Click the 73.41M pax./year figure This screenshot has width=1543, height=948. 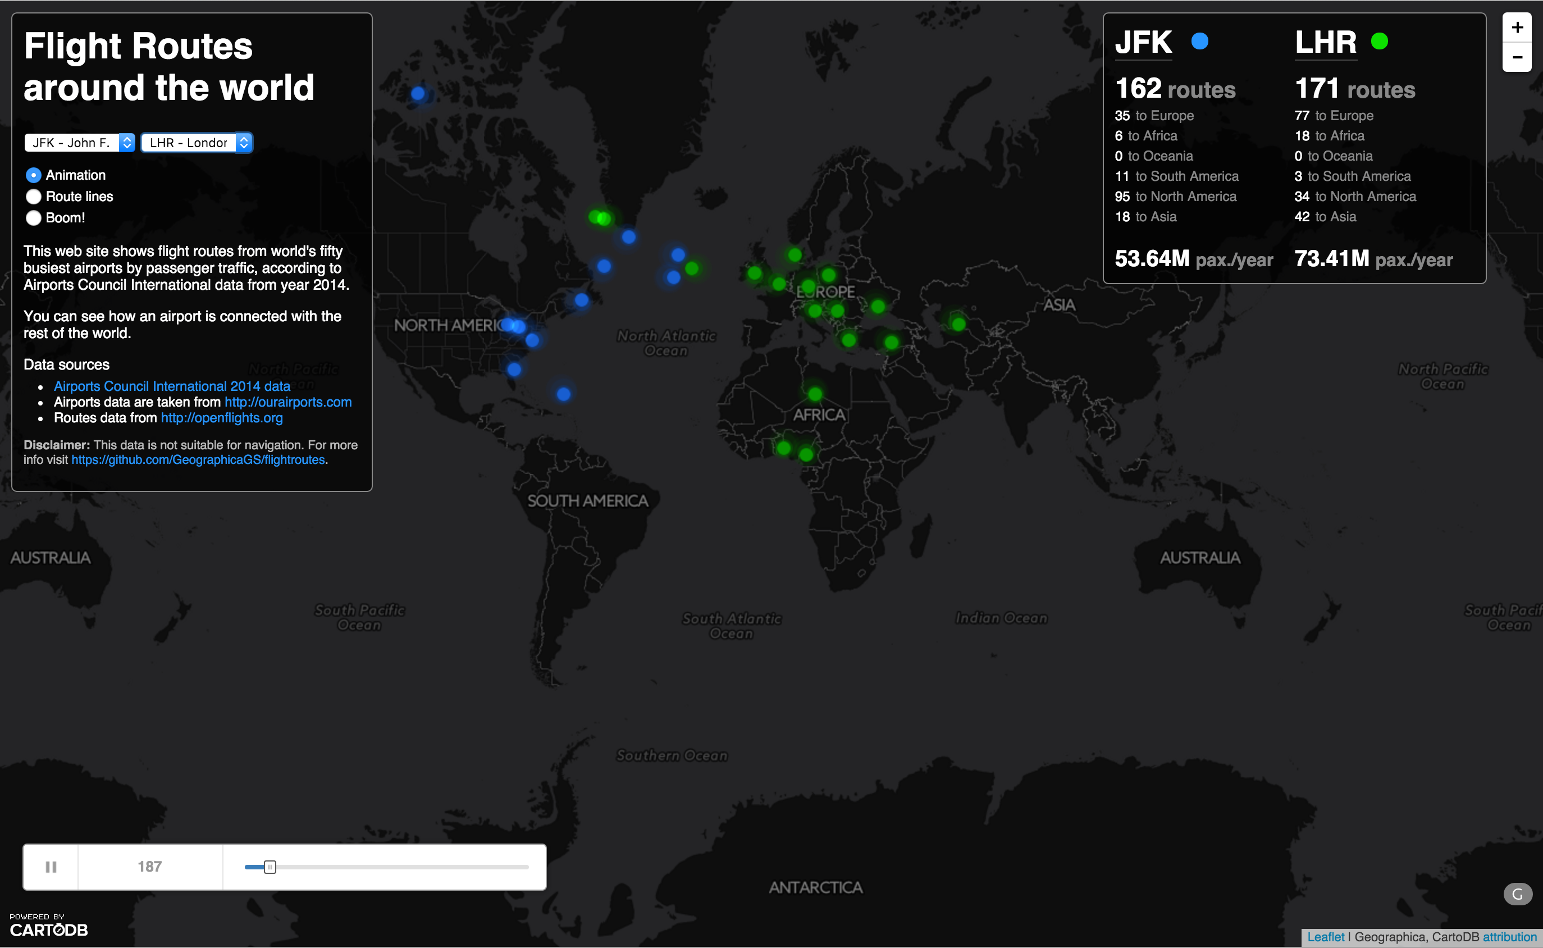click(x=1373, y=259)
